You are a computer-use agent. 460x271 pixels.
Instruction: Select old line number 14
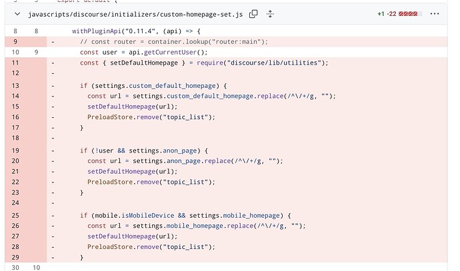click(x=15, y=96)
